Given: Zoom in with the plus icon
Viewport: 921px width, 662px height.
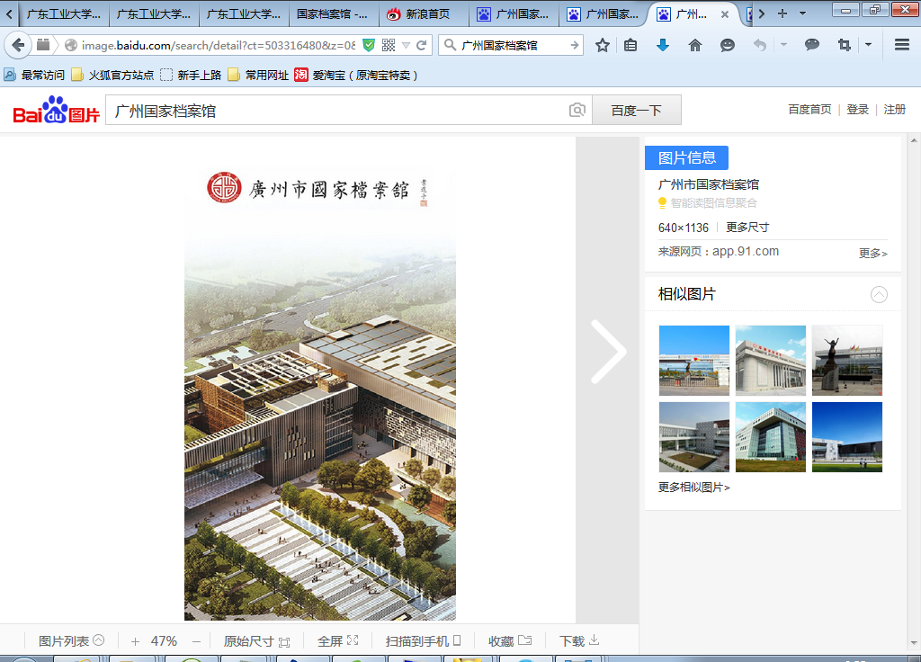Looking at the screenshot, I should (x=135, y=641).
